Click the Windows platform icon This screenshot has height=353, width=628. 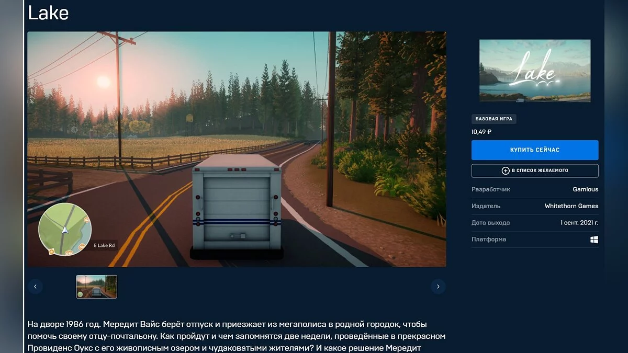(x=595, y=240)
